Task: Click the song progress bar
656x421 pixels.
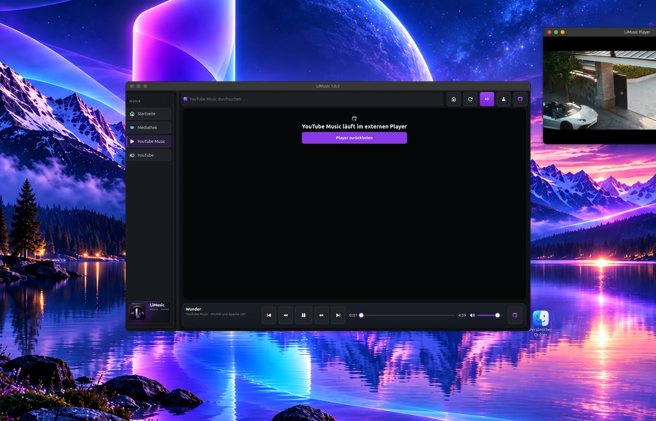Action: tap(407, 315)
